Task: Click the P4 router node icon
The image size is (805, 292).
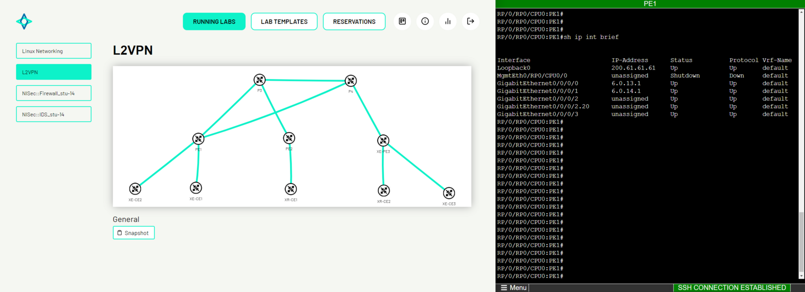Action: tap(351, 81)
